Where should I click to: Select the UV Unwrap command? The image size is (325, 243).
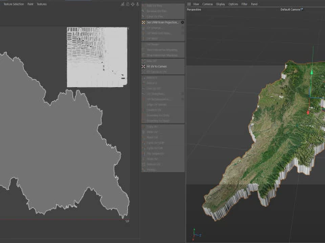(162, 28)
